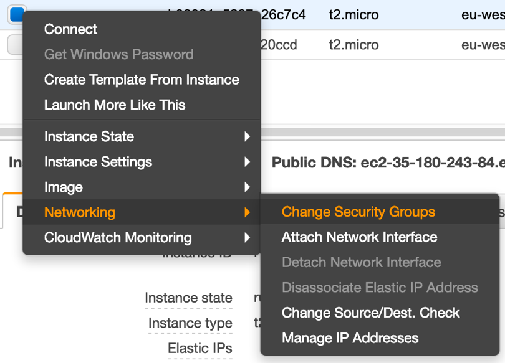Click Connect in the context menu

point(70,29)
